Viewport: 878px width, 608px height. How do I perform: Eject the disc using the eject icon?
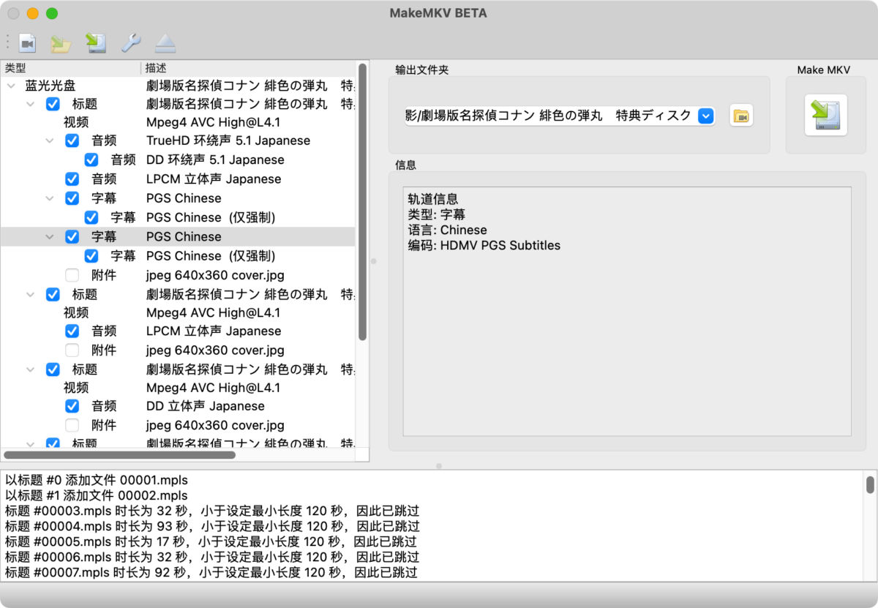pos(165,43)
